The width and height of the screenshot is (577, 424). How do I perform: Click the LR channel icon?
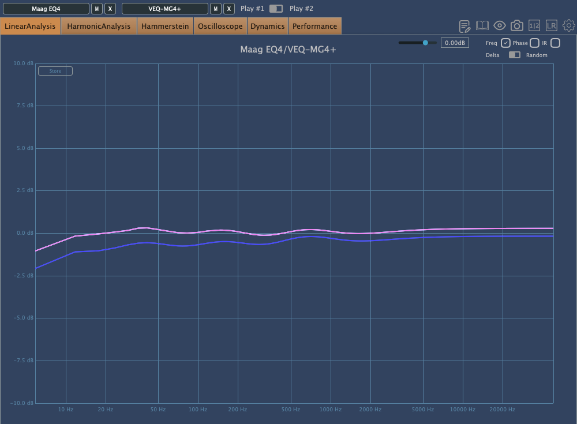pos(551,25)
